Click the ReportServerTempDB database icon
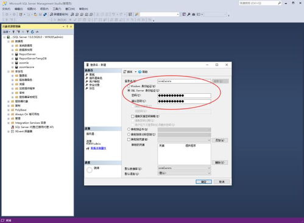 coord(16,58)
